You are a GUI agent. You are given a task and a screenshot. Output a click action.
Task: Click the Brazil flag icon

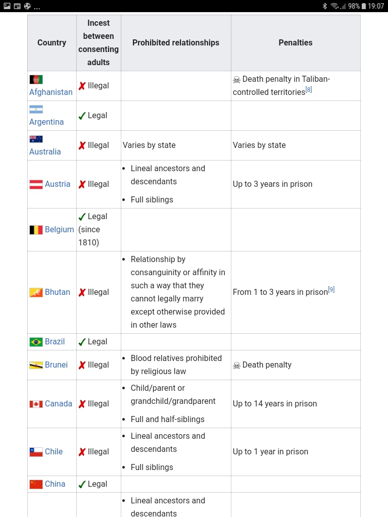pyautogui.click(x=36, y=342)
